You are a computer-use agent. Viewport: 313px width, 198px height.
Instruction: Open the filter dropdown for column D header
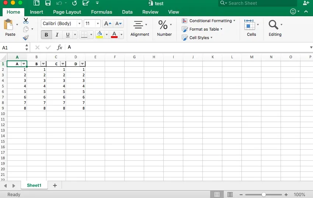(83, 64)
